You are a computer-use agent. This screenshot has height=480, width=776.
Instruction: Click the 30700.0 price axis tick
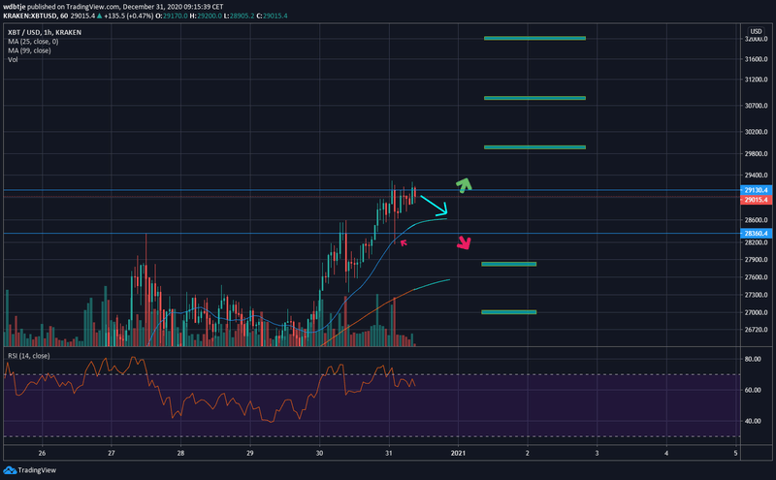756,106
